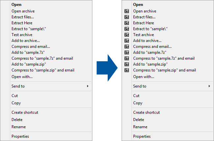The width and height of the screenshot is (214, 141).
Task: Select Compress and email... text in right menu
Action: (152, 47)
